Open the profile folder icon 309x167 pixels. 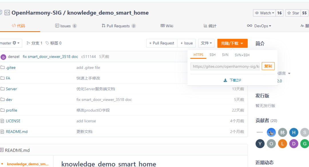(2, 110)
